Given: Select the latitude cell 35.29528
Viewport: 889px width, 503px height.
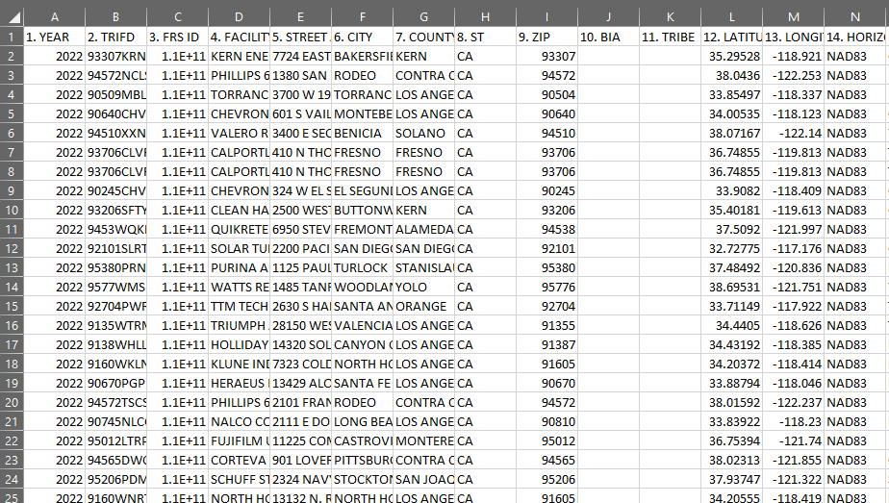Looking at the screenshot, I should [x=731, y=56].
